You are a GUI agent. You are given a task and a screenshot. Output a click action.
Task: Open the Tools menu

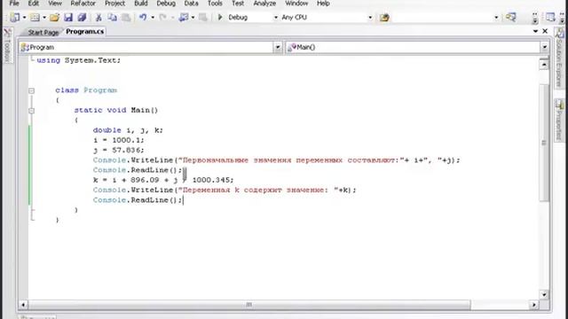(x=215, y=4)
